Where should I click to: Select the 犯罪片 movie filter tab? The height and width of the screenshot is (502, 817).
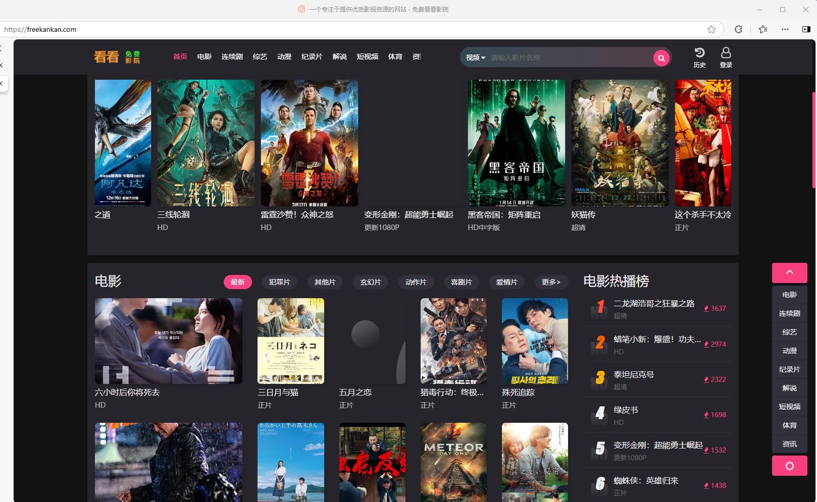[280, 282]
